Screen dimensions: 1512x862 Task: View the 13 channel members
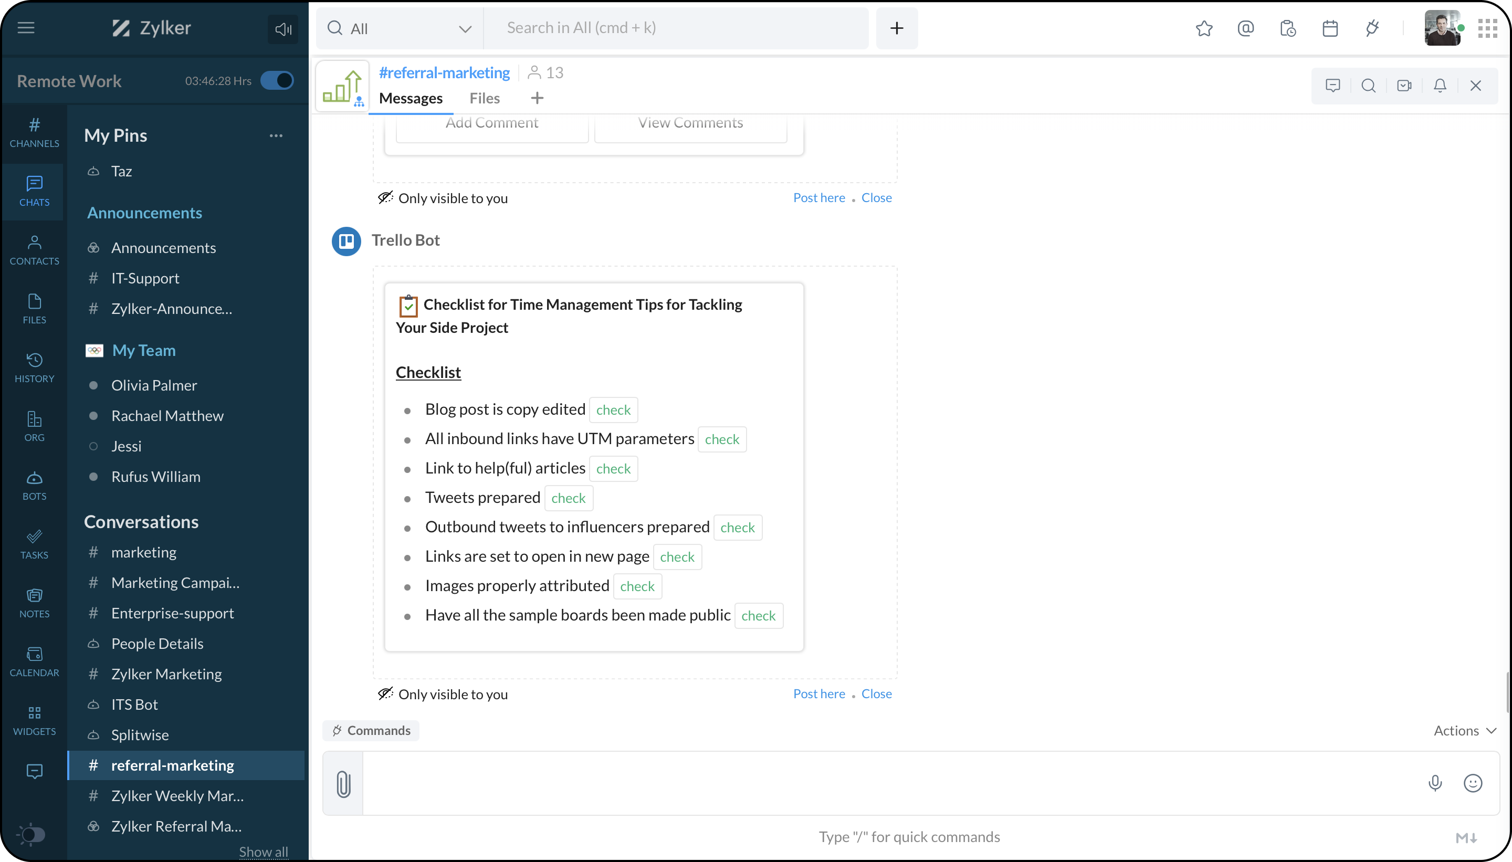pyautogui.click(x=545, y=73)
